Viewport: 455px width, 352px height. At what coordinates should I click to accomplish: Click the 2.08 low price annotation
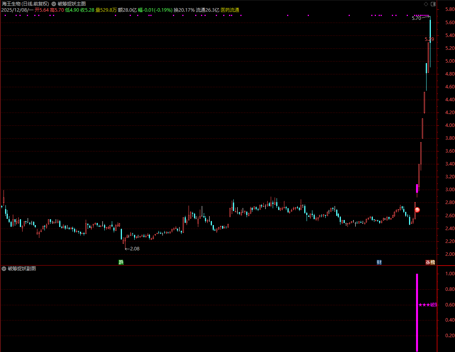(134, 248)
